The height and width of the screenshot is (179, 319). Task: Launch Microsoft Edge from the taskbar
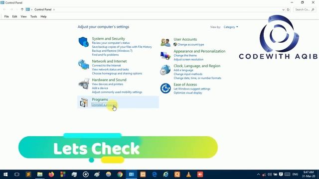155,175
